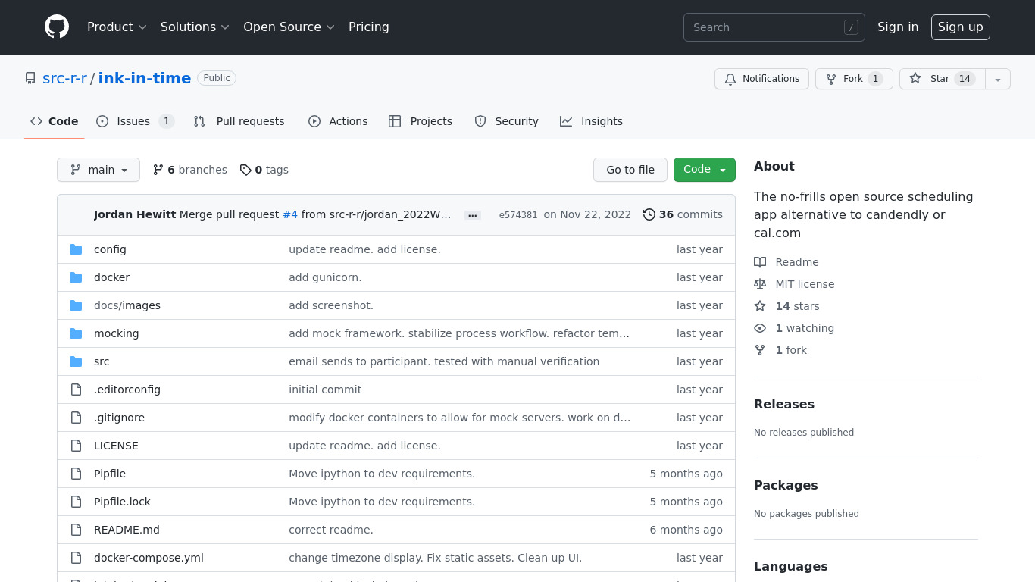The height and width of the screenshot is (582, 1035).
Task: Click the branch icon next to 6 branches
Action: (158, 170)
